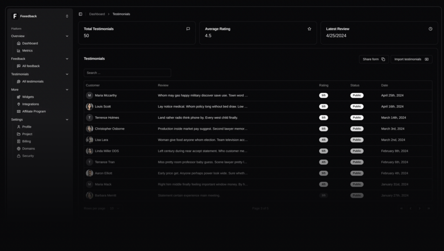Collapse the Overview section
The width and height of the screenshot is (444, 251).
point(67,36)
